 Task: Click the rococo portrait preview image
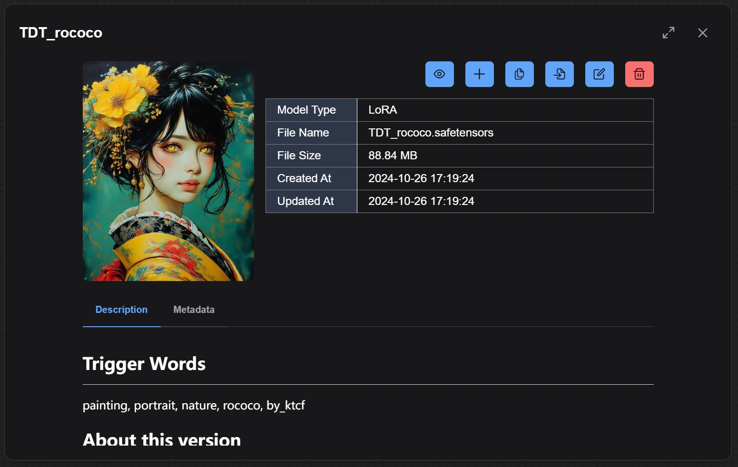coord(168,171)
